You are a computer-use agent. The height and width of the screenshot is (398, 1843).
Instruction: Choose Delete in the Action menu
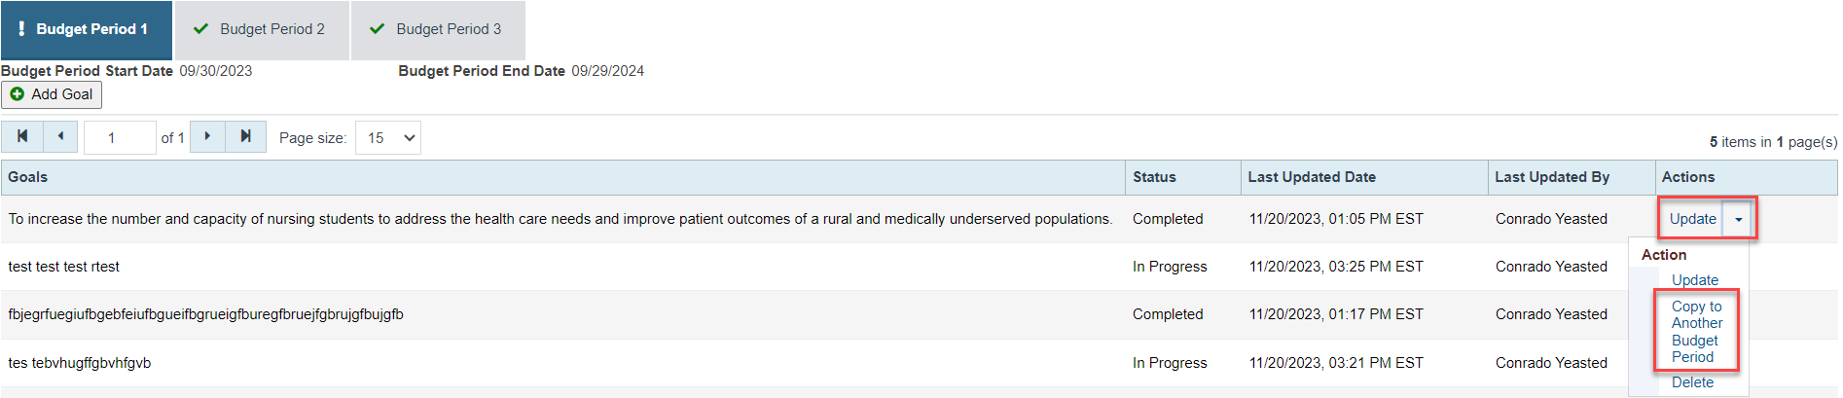point(1692,382)
